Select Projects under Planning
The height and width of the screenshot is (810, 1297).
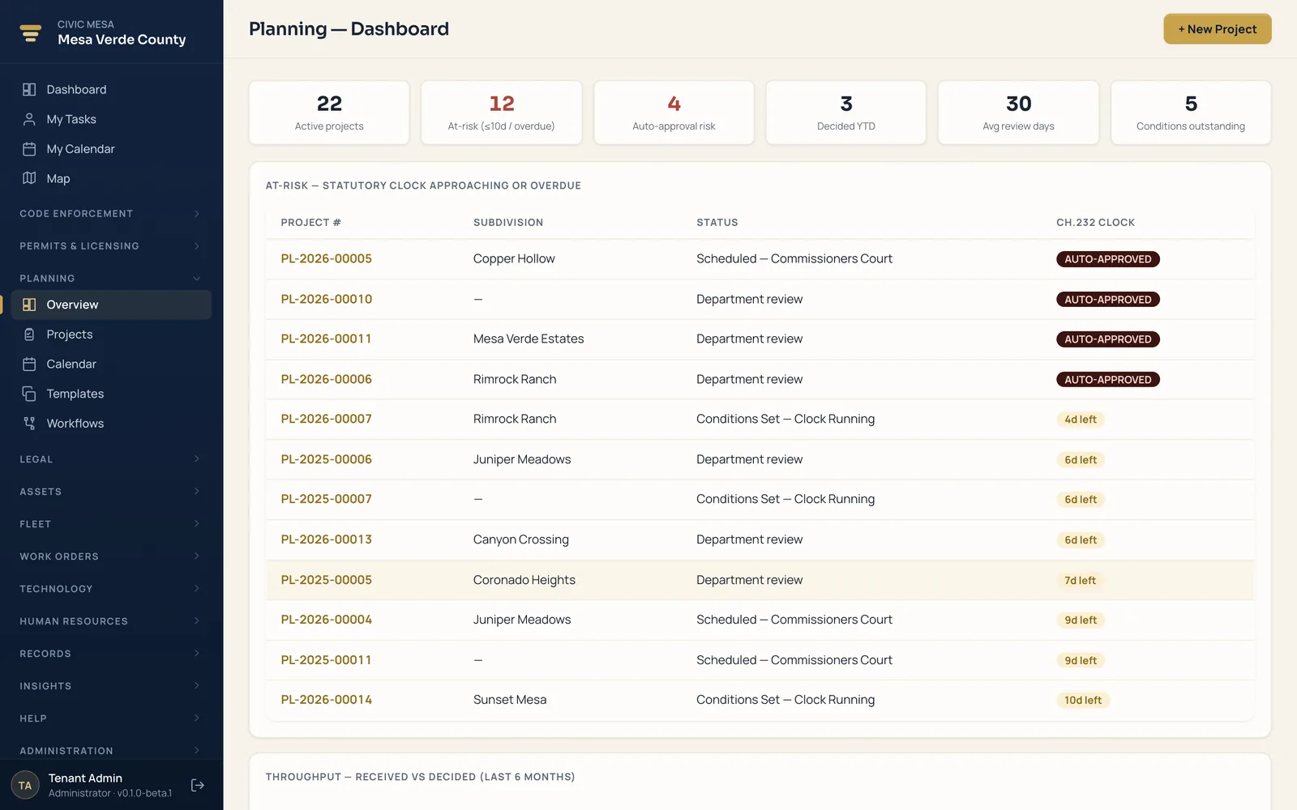point(111,335)
